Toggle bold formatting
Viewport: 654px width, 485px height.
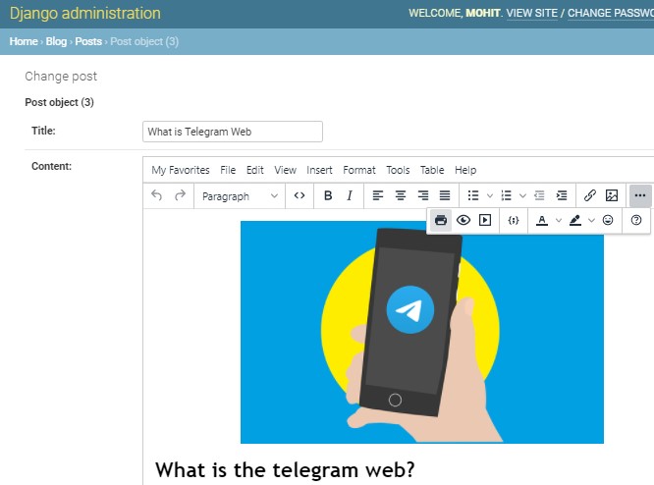(328, 195)
